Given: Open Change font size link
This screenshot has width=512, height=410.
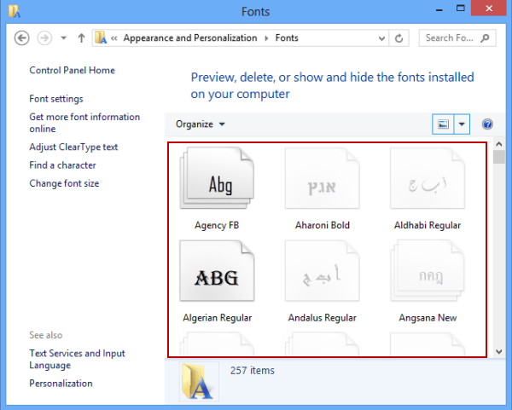Looking at the screenshot, I should 64,183.
